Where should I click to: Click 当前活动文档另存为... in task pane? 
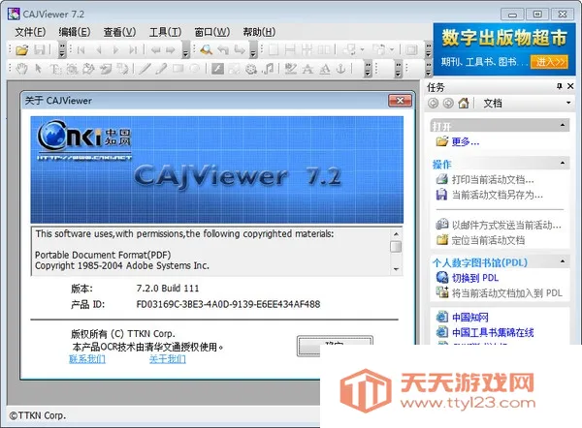point(497,195)
